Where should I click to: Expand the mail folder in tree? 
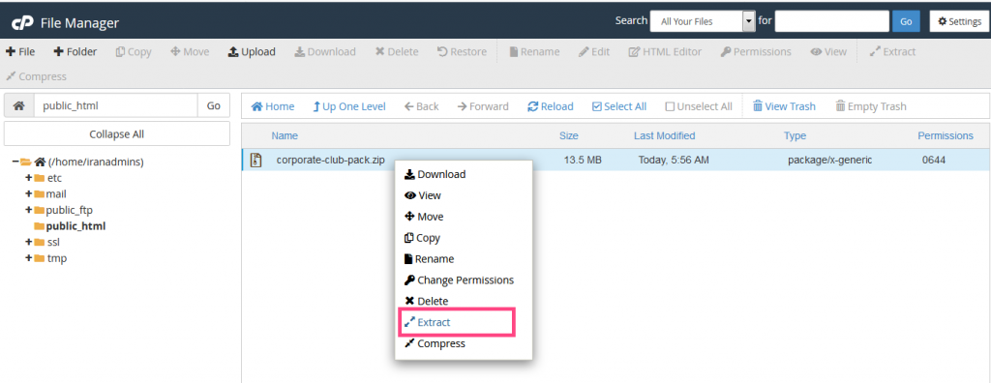pyautogui.click(x=28, y=193)
